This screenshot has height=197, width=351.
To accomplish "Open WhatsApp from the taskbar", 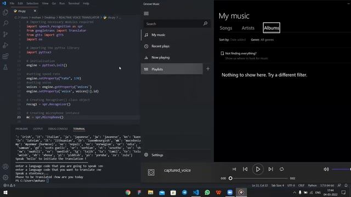I will coord(207,192).
